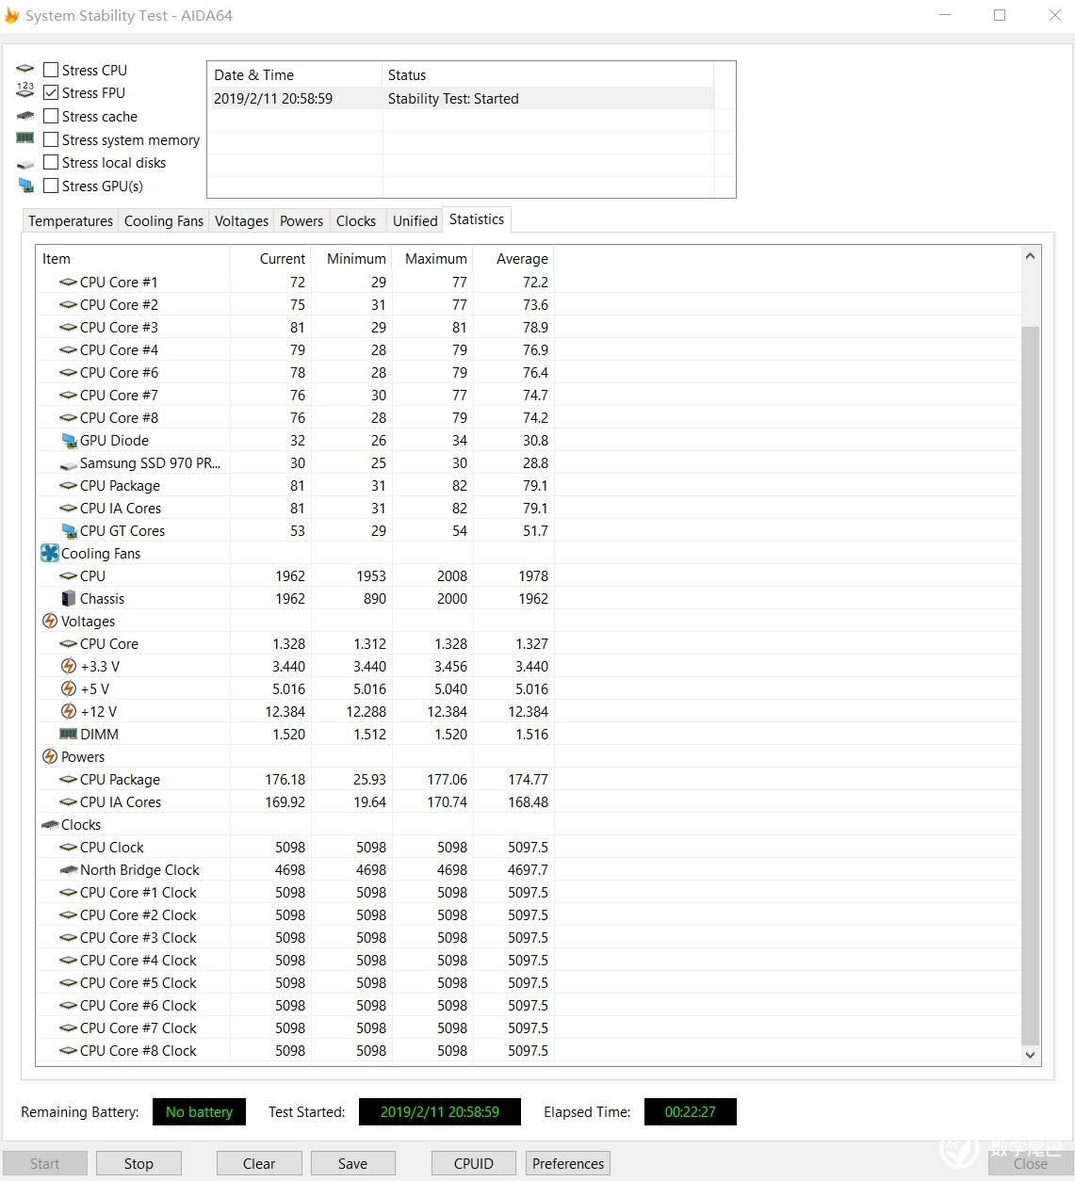Click the statistics list vertical scrollbar thumb
1075x1181 pixels.
click(1030, 686)
